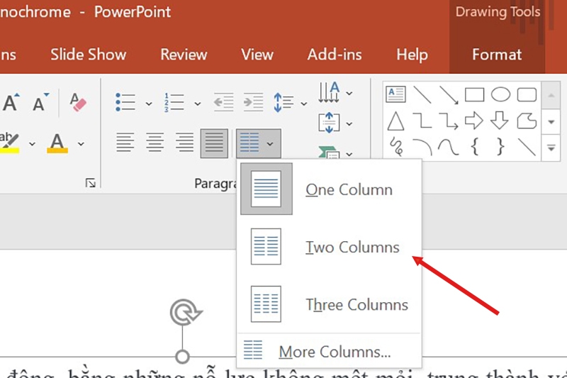Expand the line spacing dropdown arrow

[304, 104]
